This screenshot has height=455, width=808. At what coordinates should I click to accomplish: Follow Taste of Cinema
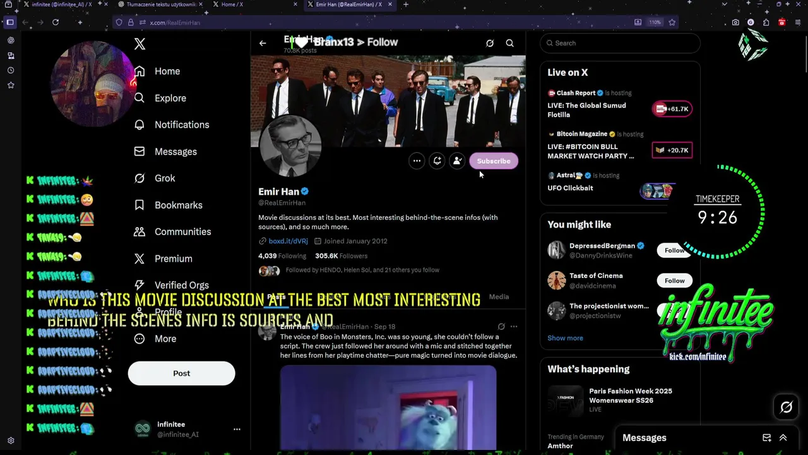pos(674,281)
